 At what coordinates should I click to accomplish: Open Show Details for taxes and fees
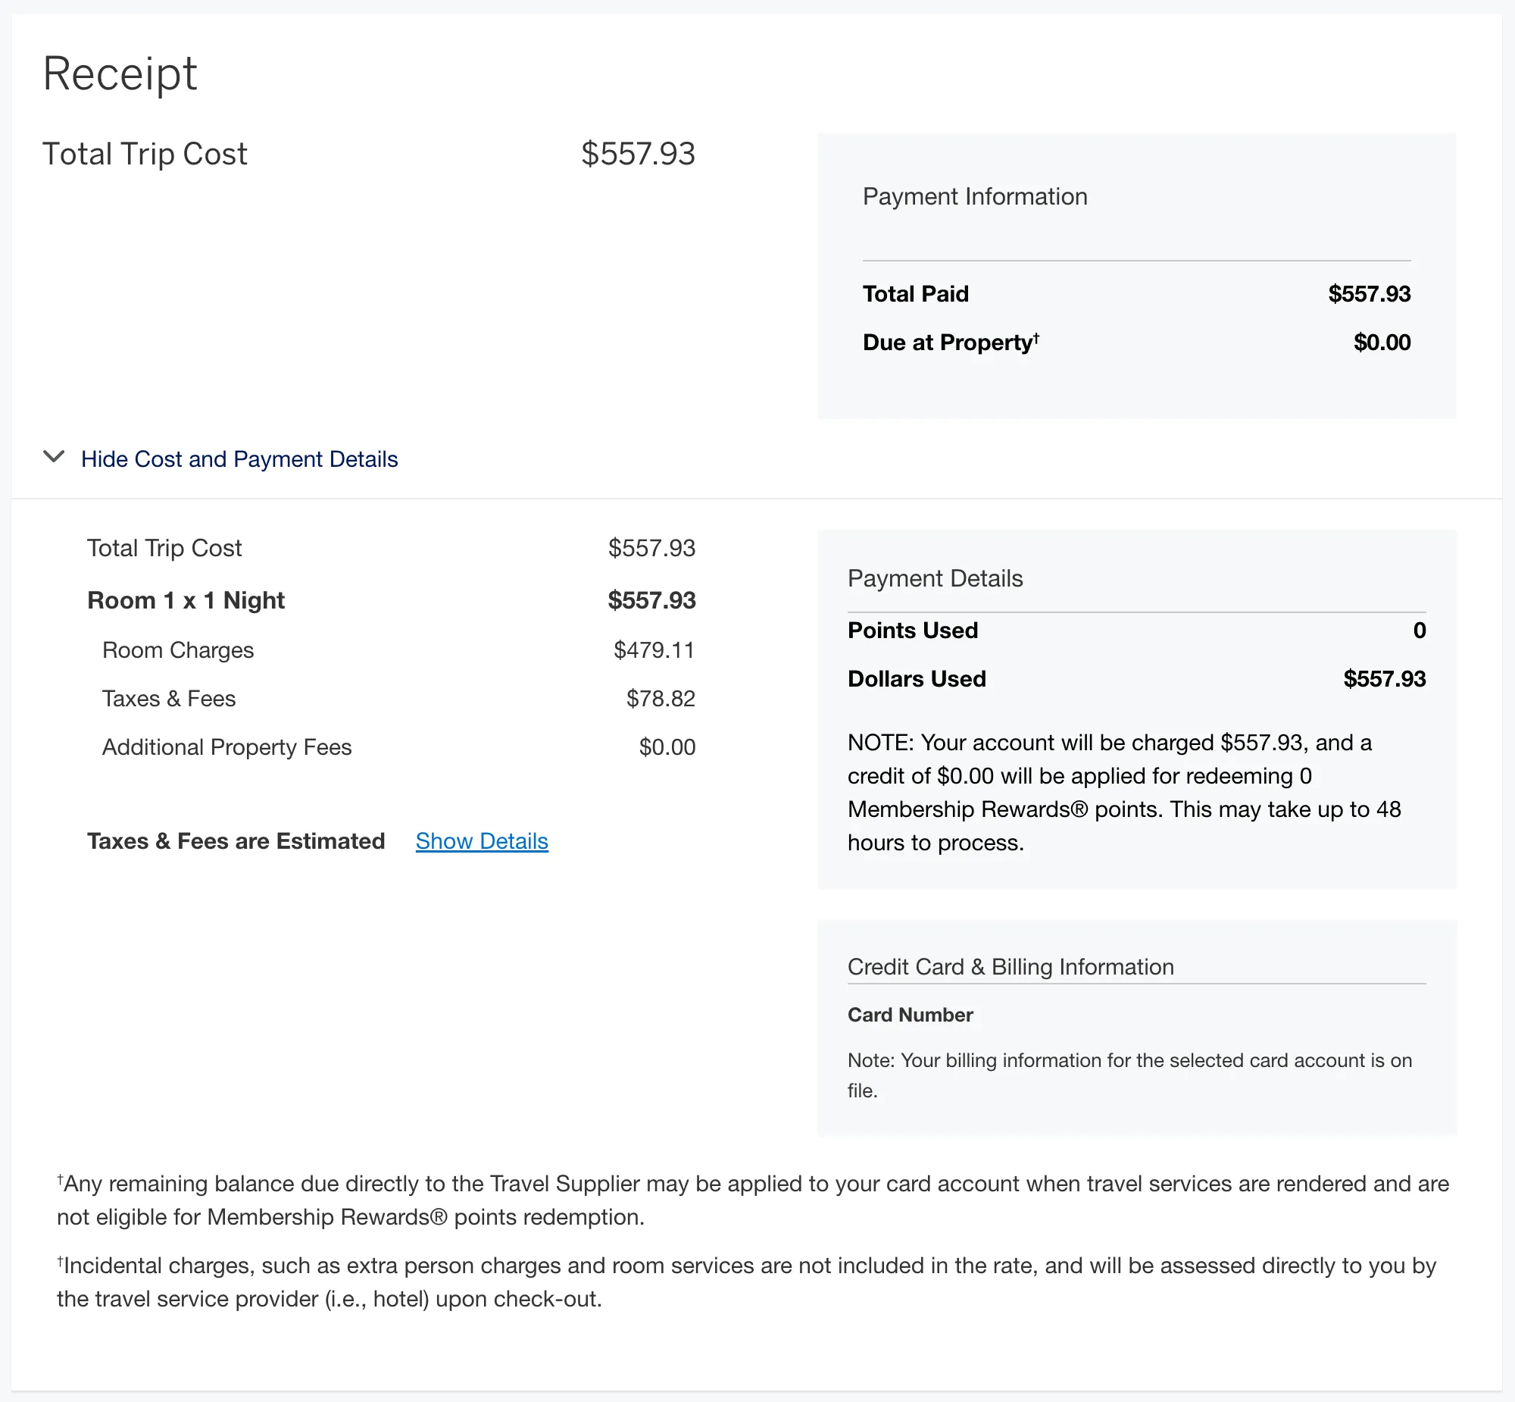[x=482, y=840]
